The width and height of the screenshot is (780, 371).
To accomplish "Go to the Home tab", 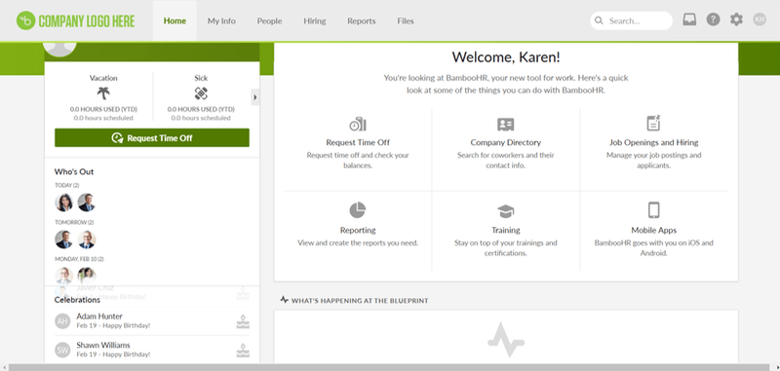I will 175,20.
